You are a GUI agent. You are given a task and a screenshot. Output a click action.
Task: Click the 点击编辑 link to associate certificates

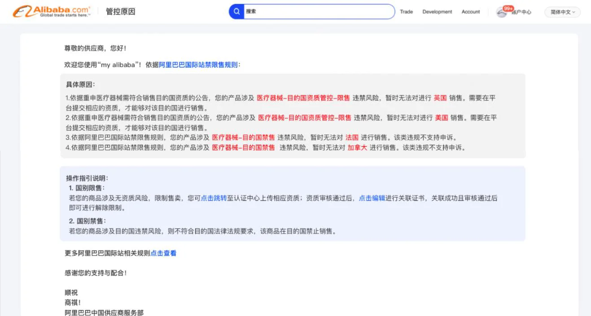(x=372, y=198)
